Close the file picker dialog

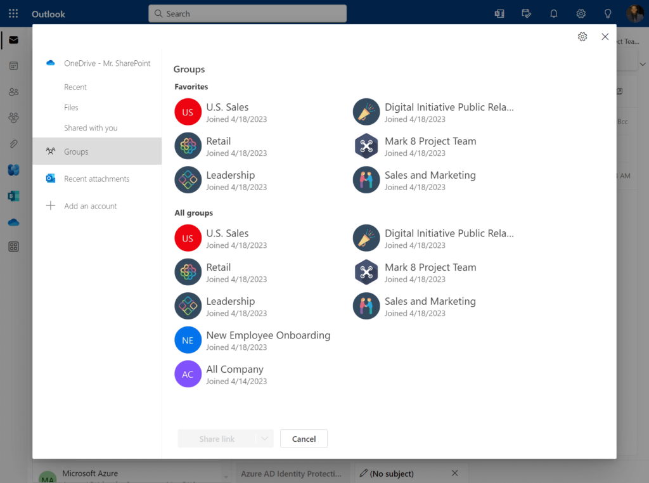[605, 36]
